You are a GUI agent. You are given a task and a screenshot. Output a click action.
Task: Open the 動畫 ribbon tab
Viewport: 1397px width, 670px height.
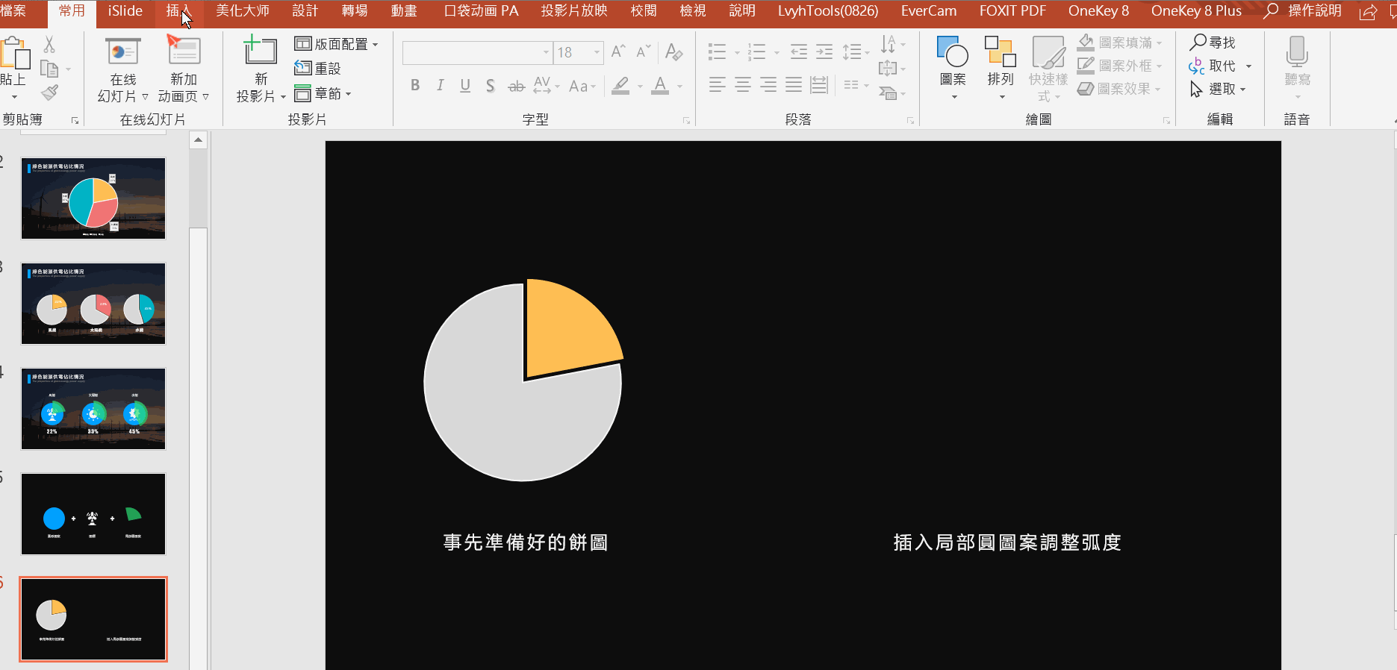coord(404,11)
